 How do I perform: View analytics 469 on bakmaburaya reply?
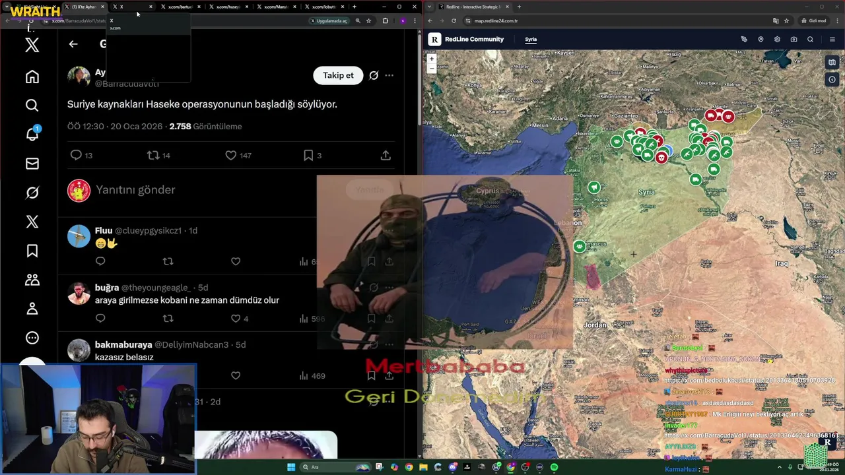pyautogui.click(x=312, y=376)
